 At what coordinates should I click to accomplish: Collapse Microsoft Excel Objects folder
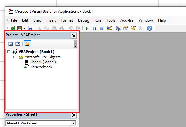(15, 57)
